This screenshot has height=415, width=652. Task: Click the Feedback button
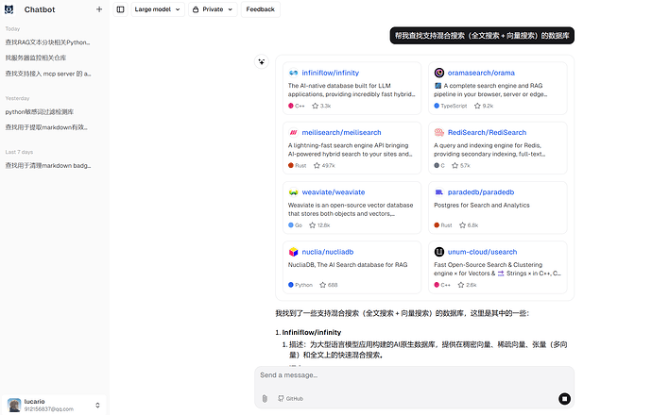click(260, 9)
